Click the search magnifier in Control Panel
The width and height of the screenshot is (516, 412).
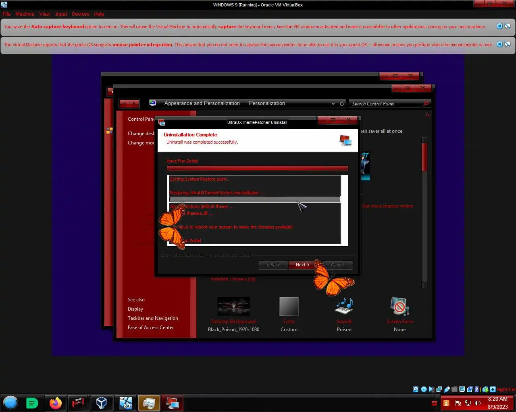point(426,103)
